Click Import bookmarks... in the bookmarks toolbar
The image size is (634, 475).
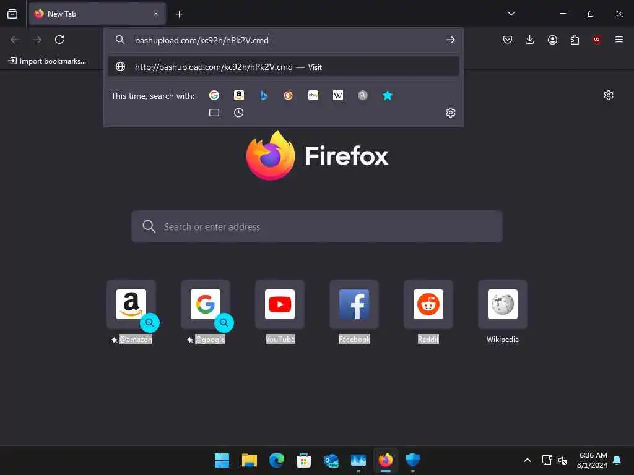(x=47, y=61)
